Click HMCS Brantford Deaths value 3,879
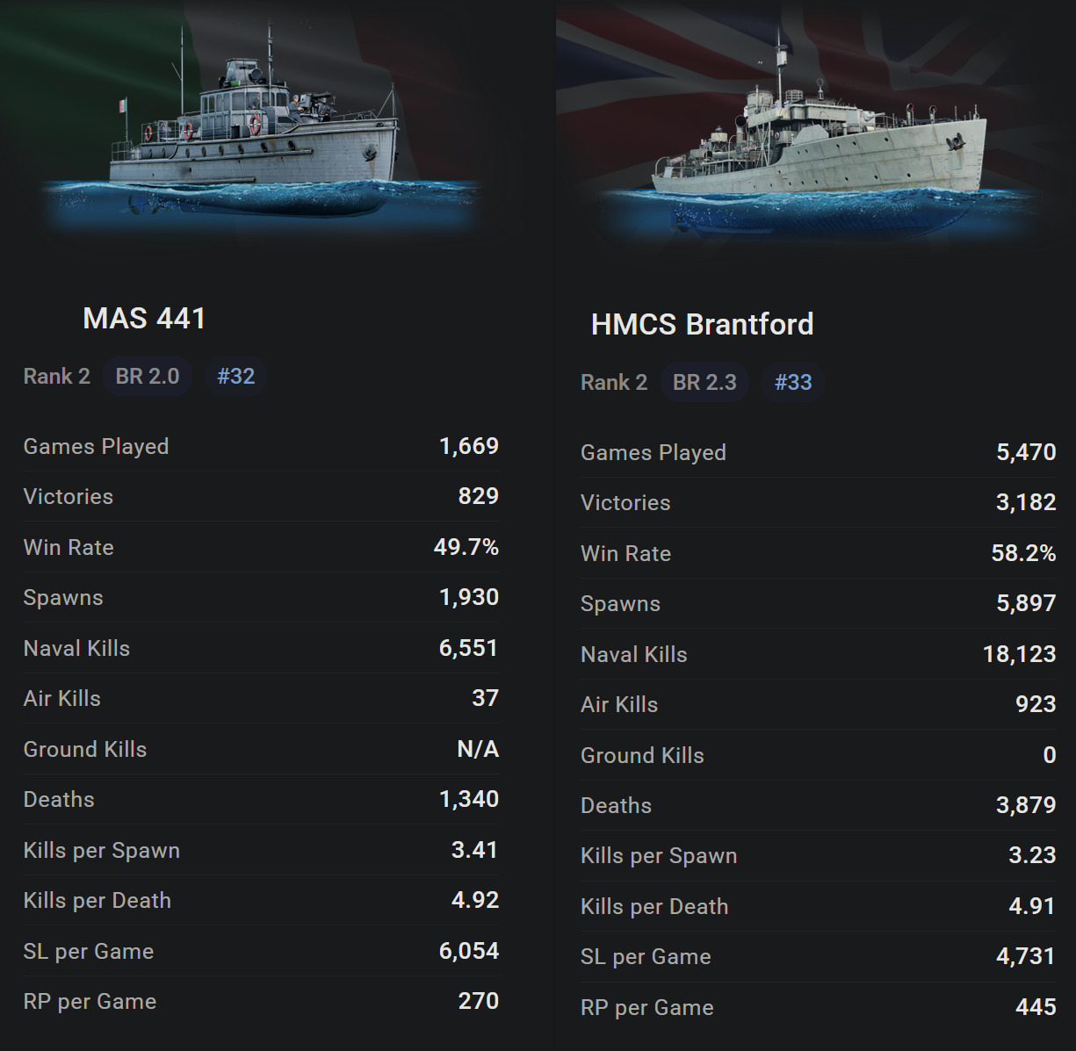 coord(1025,805)
